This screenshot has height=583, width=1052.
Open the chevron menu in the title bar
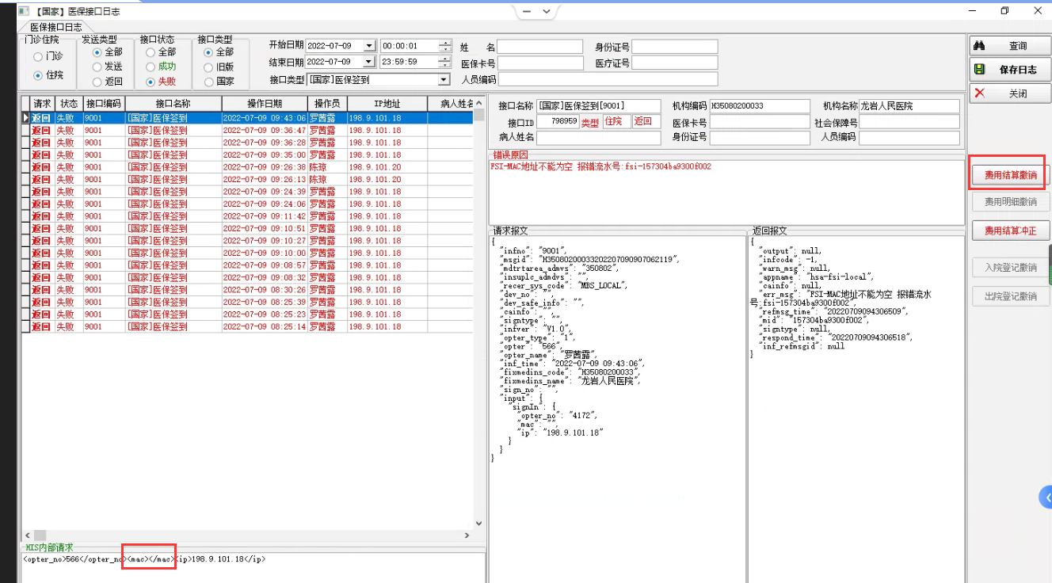(547, 11)
